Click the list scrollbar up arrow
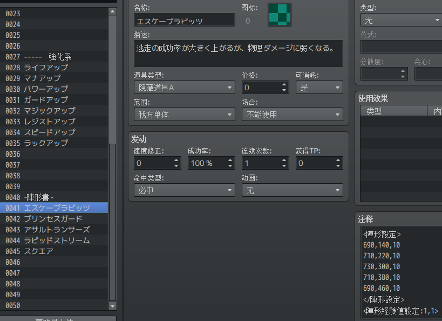 coord(112,11)
